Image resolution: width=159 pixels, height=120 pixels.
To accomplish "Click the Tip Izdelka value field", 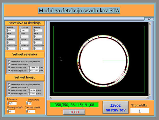I will [x=140, y=111].
